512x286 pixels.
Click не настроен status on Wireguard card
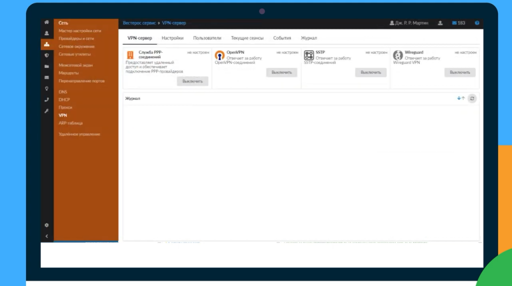coord(465,52)
